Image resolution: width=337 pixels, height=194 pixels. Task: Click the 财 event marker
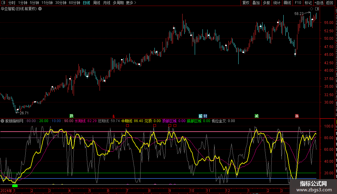tap(205, 116)
